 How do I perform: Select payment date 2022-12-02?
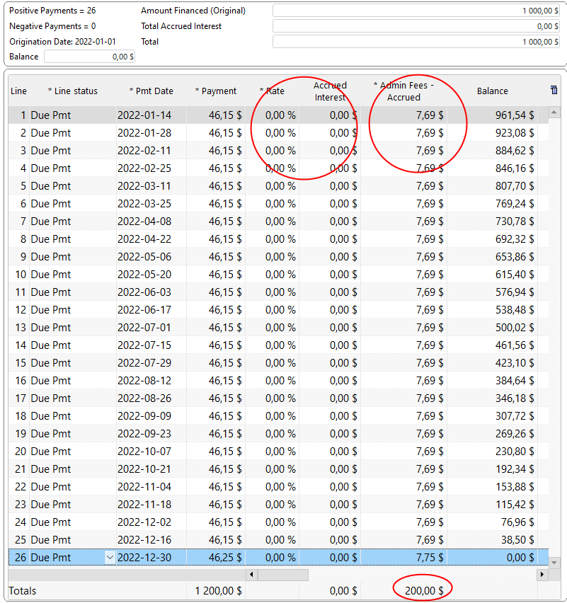click(x=144, y=522)
